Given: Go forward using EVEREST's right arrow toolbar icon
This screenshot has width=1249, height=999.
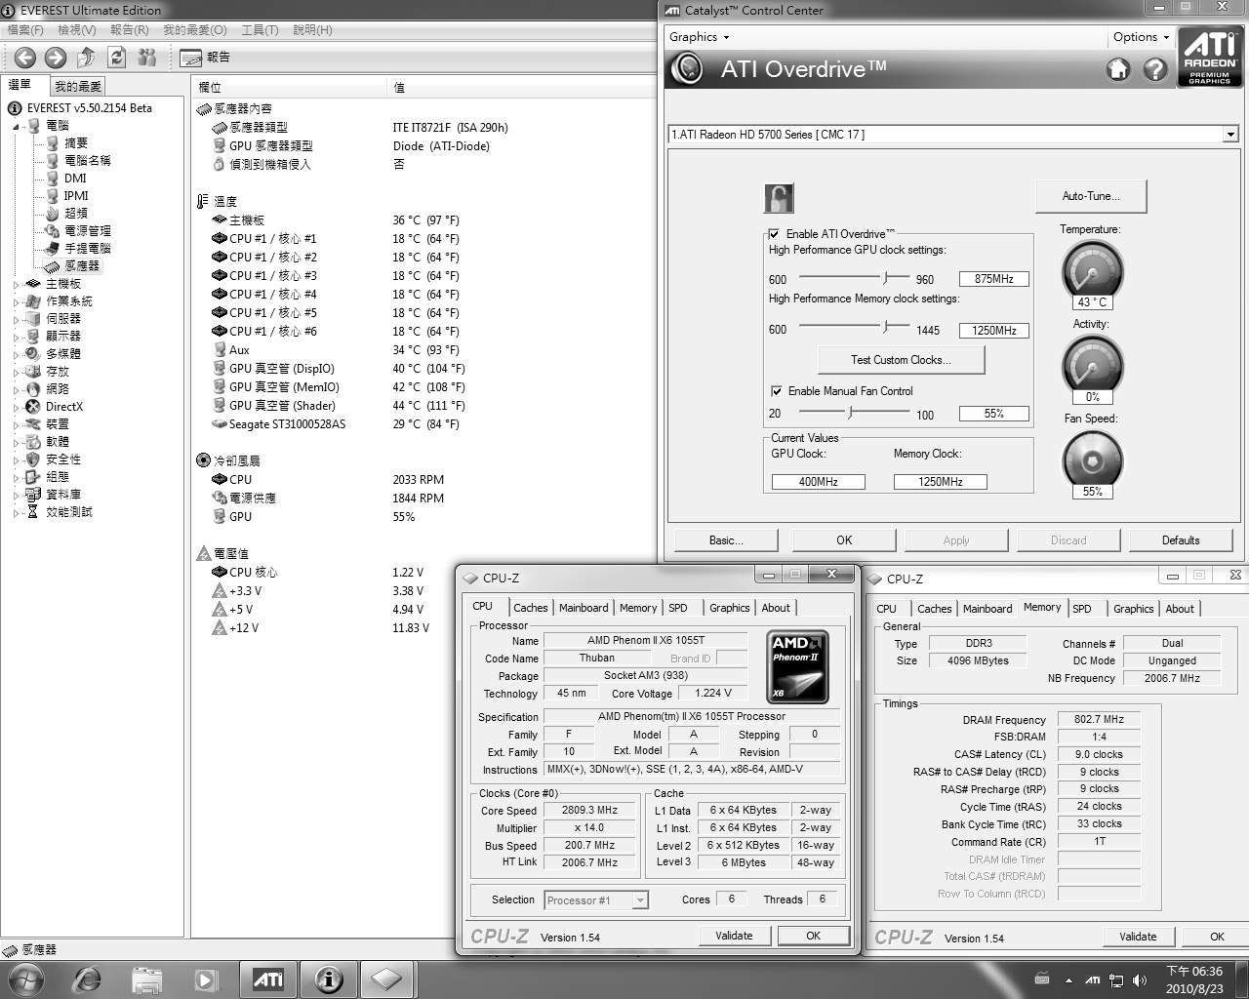Looking at the screenshot, I should (56, 58).
